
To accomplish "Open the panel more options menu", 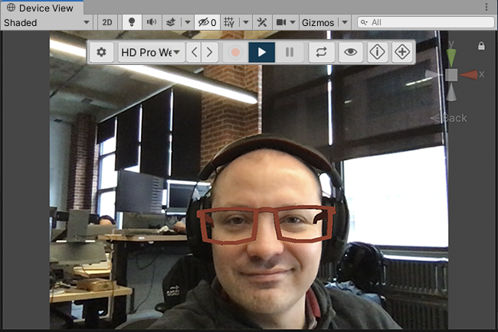I will pyautogui.click(x=487, y=7).
